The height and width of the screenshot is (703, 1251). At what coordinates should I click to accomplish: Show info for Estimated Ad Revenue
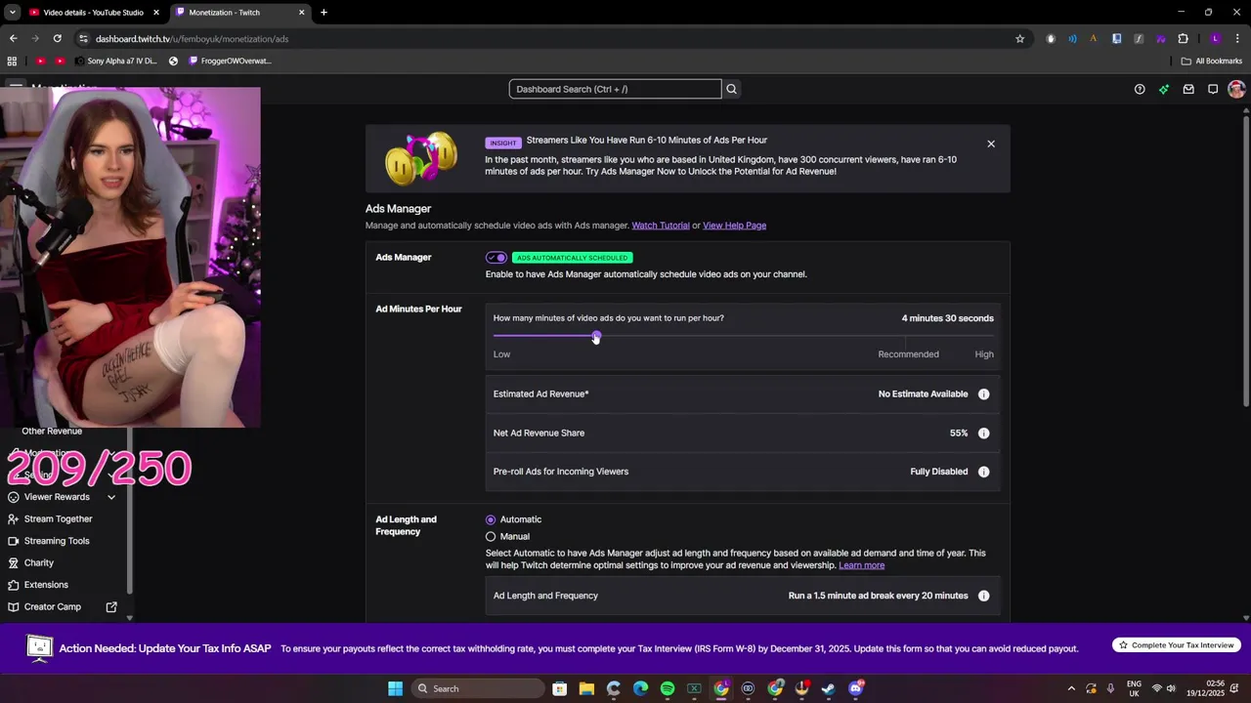[x=984, y=394]
